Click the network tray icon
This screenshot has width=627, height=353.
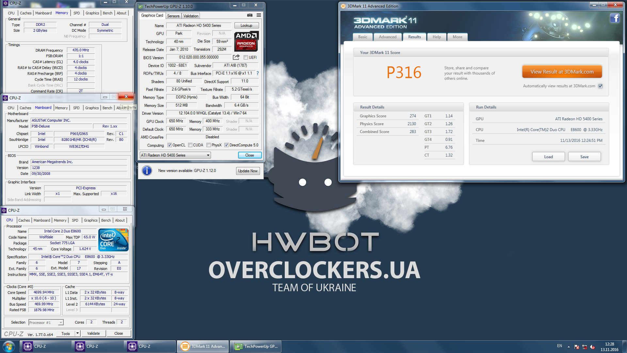click(585, 347)
